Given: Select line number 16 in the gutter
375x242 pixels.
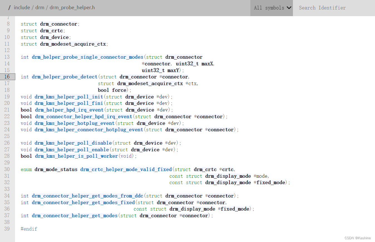Looking at the screenshot, I should (x=7, y=77).
